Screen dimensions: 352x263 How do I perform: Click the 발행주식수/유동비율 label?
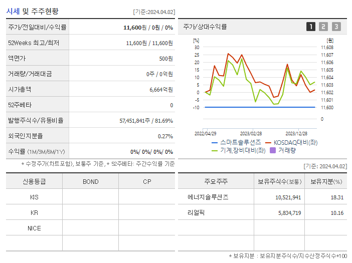point(36,120)
